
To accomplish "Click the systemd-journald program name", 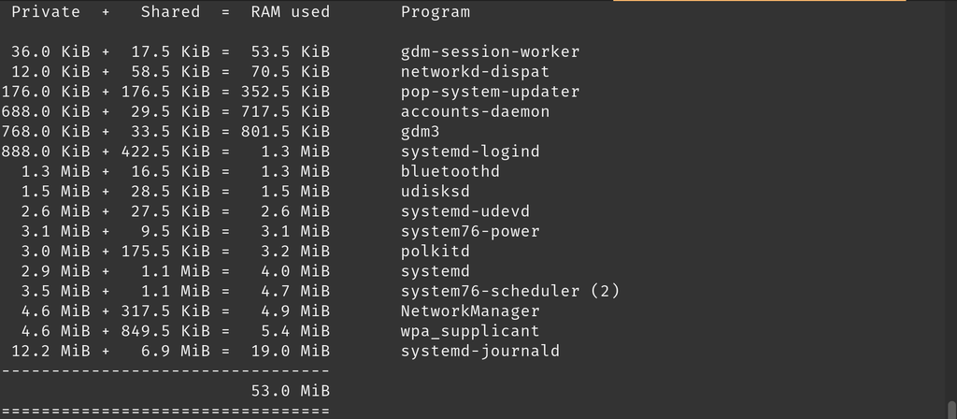I will [480, 352].
